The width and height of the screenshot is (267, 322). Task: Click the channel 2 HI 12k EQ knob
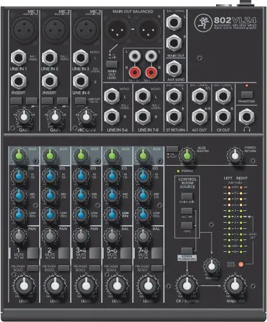[x=50, y=176]
